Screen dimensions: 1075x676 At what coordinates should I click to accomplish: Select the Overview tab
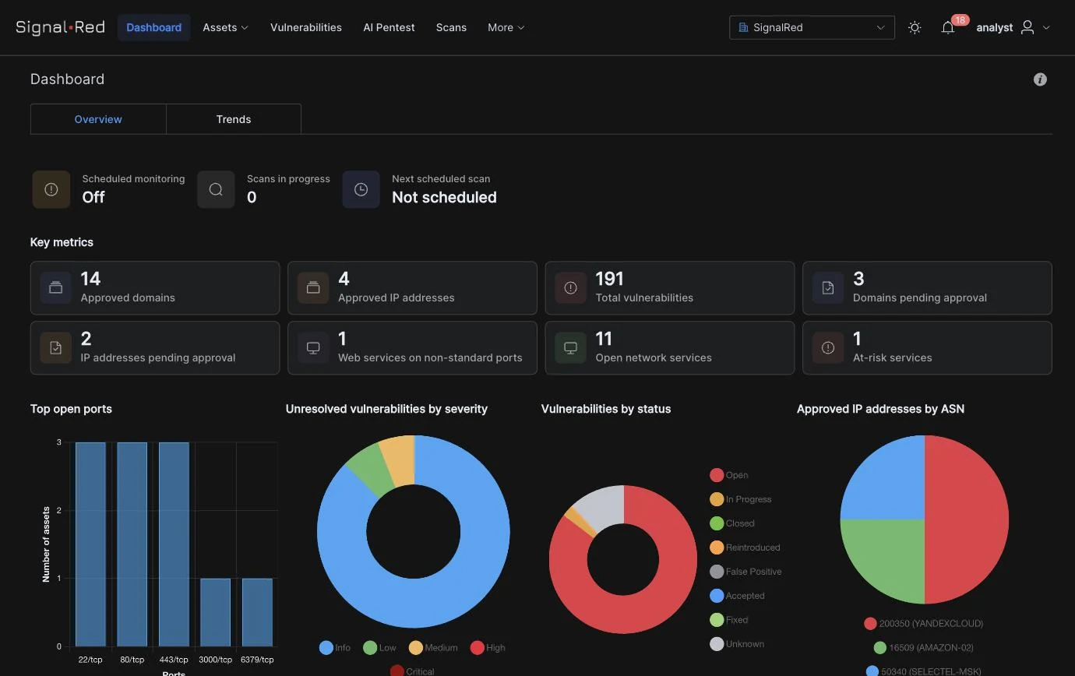(x=98, y=119)
